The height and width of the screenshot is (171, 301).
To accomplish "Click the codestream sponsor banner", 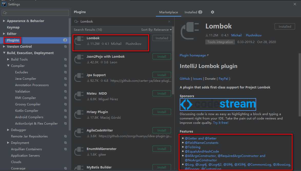I will tap(218, 104).
